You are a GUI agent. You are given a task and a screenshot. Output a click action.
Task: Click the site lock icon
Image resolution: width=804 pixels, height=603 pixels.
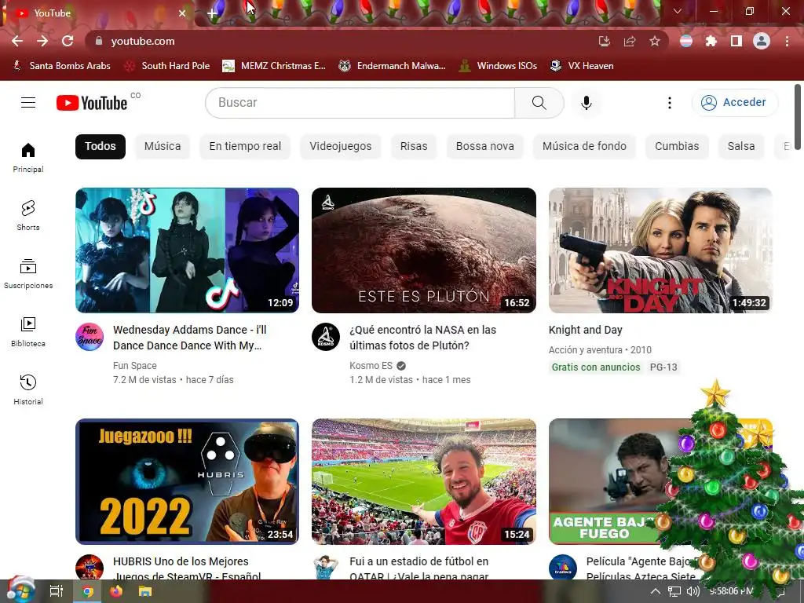point(100,41)
